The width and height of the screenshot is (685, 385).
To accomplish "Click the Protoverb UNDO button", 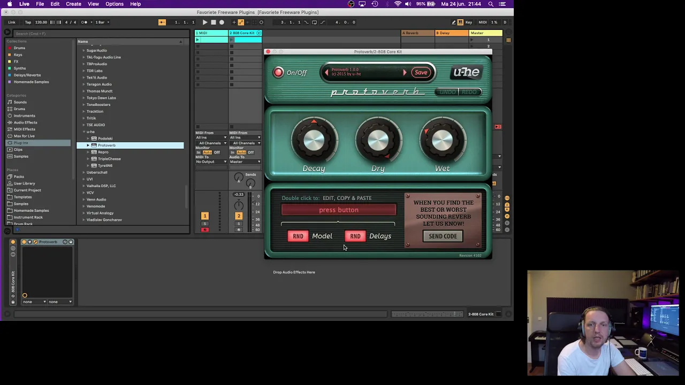I will point(448,92).
